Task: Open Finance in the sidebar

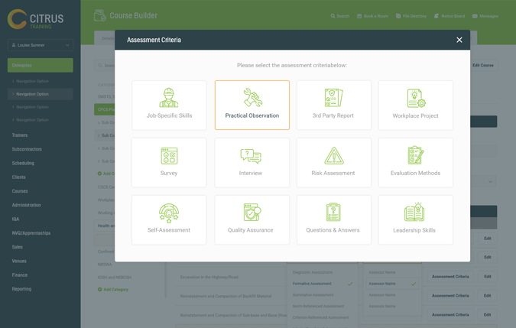Action: tap(20, 275)
